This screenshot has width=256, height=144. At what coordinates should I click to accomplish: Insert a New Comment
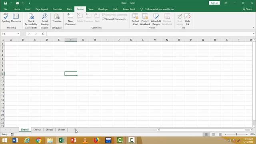point(70,19)
